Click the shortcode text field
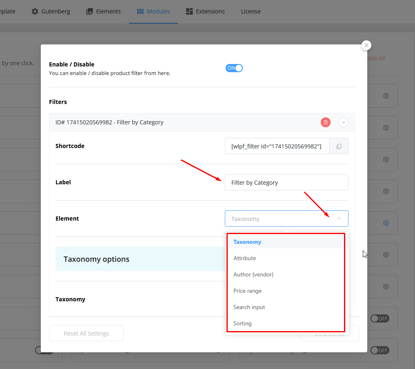 click(277, 146)
